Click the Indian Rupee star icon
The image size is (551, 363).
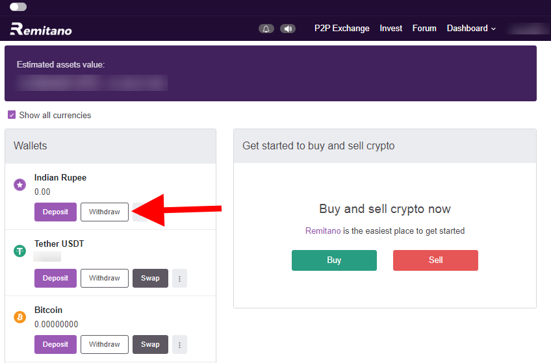click(19, 184)
